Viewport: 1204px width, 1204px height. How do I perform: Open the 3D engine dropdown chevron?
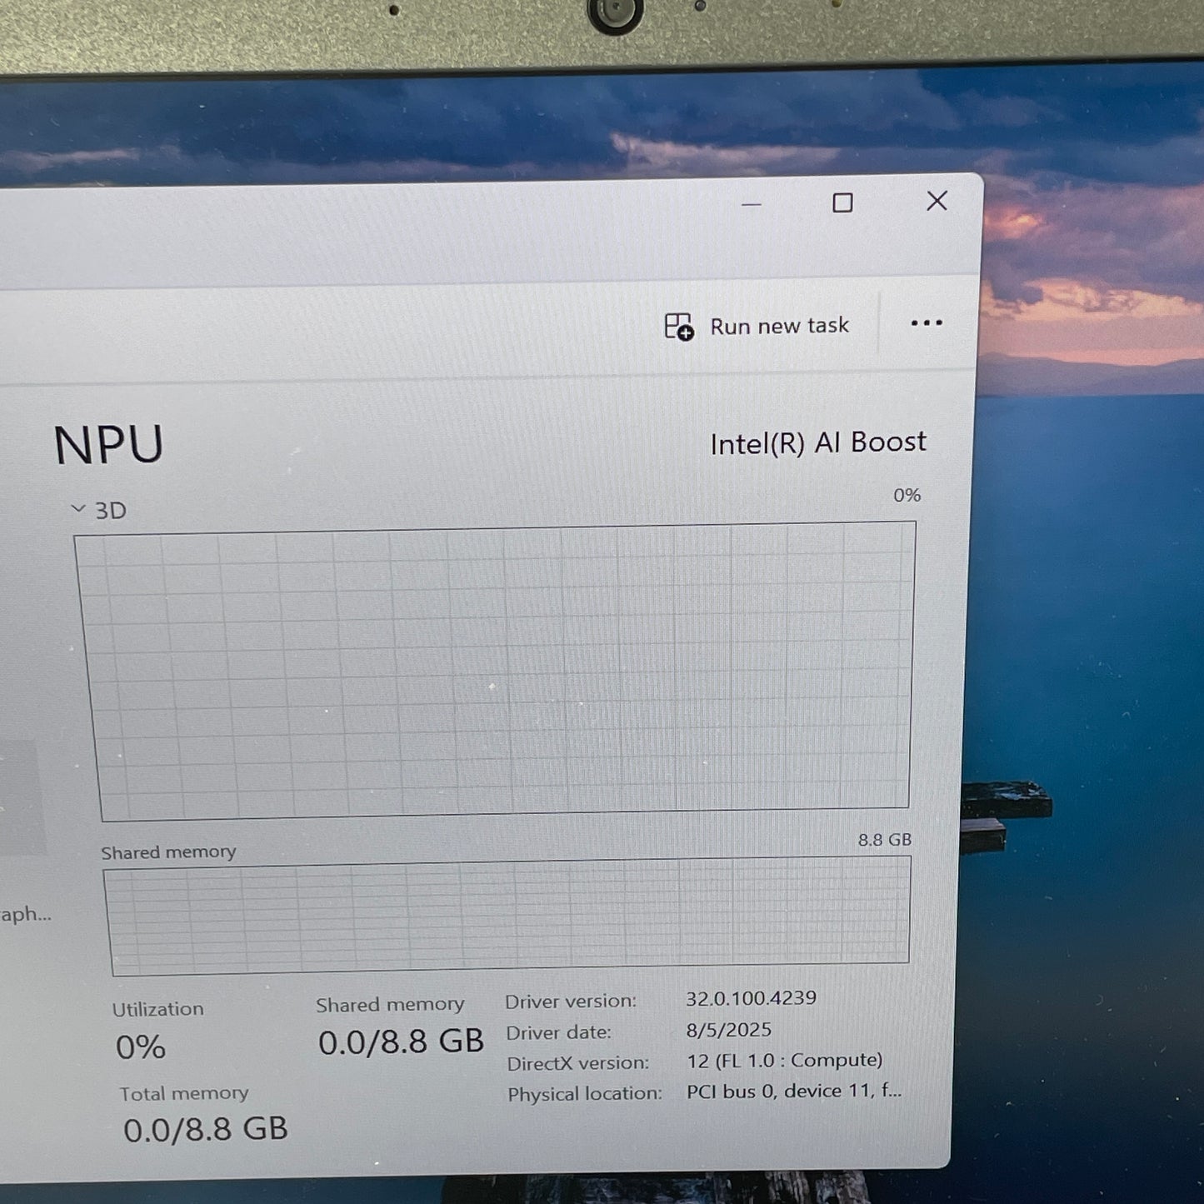[78, 507]
